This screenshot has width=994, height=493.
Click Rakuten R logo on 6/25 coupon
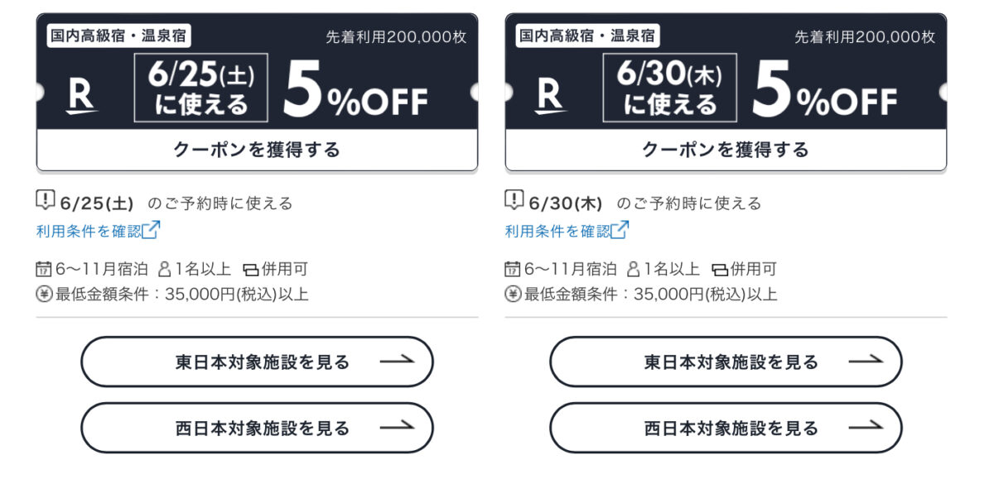[81, 95]
